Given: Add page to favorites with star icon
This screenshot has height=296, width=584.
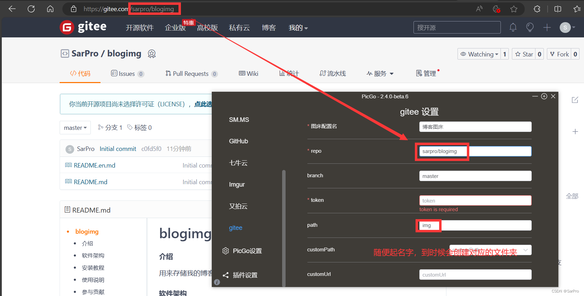Looking at the screenshot, I should point(514,9).
